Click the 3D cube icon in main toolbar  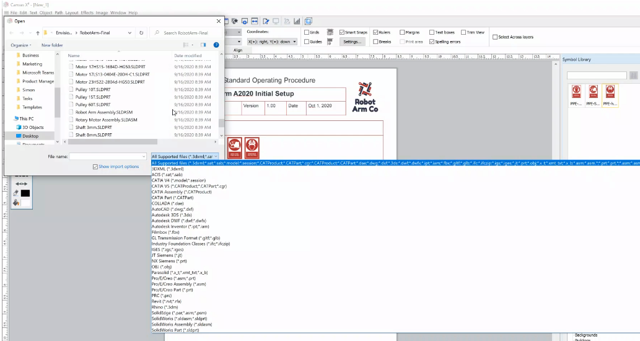pyautogui.click(x=308, y=21)
